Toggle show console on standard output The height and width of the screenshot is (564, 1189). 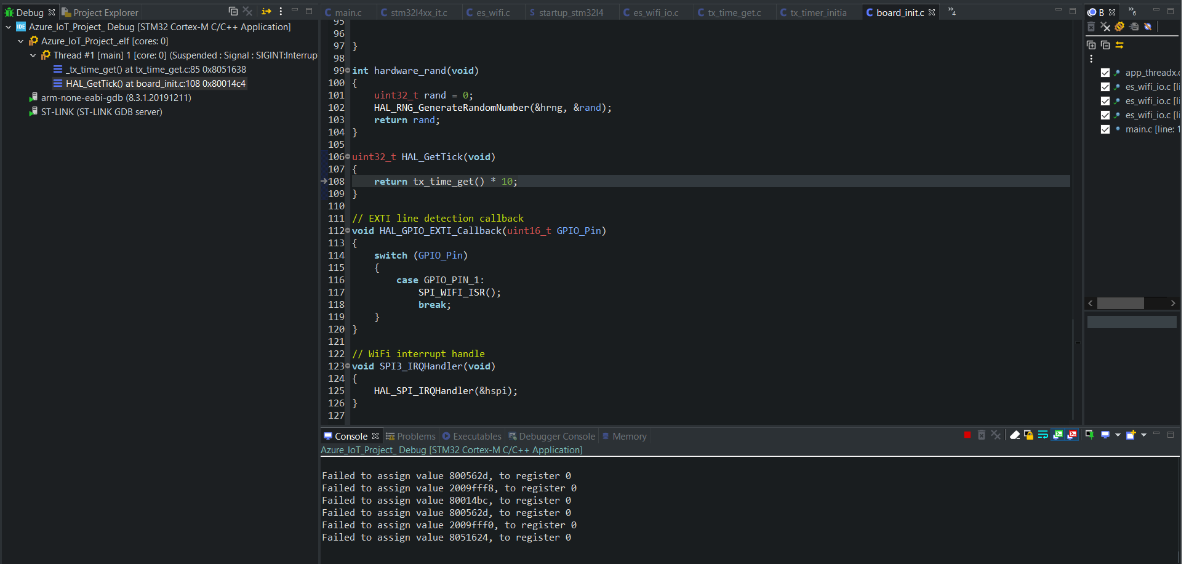click(x=1058, y=435)
